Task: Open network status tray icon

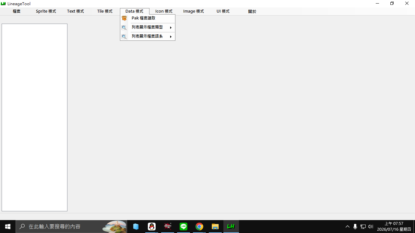Action: (363, 227)
